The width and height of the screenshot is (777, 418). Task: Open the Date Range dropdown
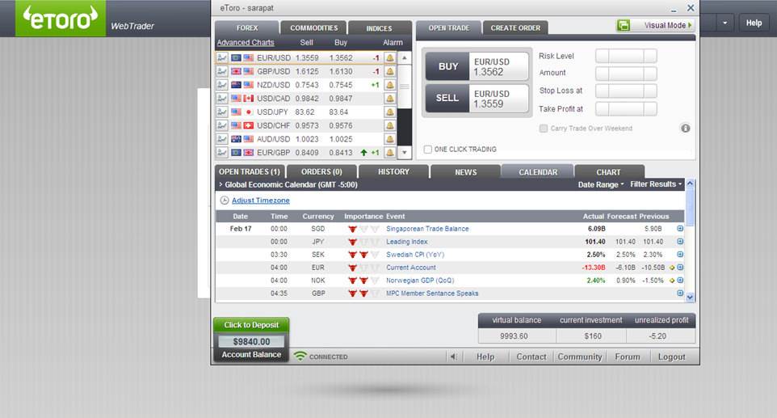[601, 184]
